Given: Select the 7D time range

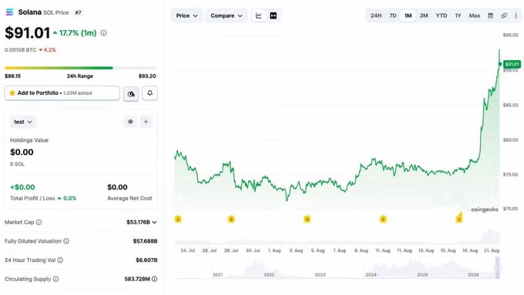Looking at the screenshot, I should [393, 15].
